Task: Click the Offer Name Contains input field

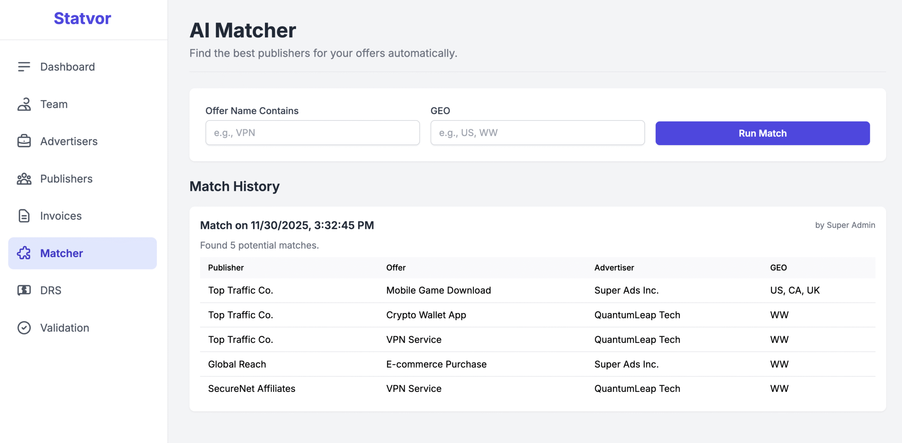Action: pyautogui.click(x=312, y=133)
